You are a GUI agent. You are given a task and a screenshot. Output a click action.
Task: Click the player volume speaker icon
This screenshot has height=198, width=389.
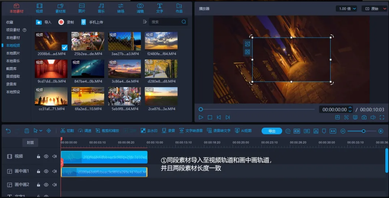pos(373,117)
